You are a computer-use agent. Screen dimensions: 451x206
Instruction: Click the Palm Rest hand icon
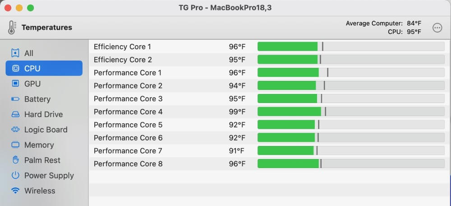pyautogui.click(x=15, y=160)
